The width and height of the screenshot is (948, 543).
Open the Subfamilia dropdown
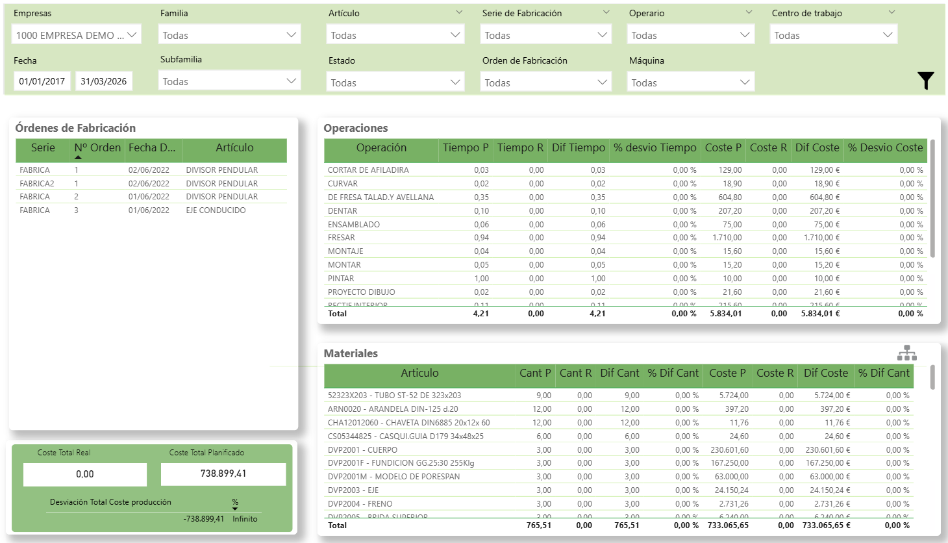(229, 81)
